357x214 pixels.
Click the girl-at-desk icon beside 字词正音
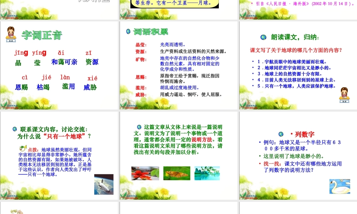coord(11,34)
